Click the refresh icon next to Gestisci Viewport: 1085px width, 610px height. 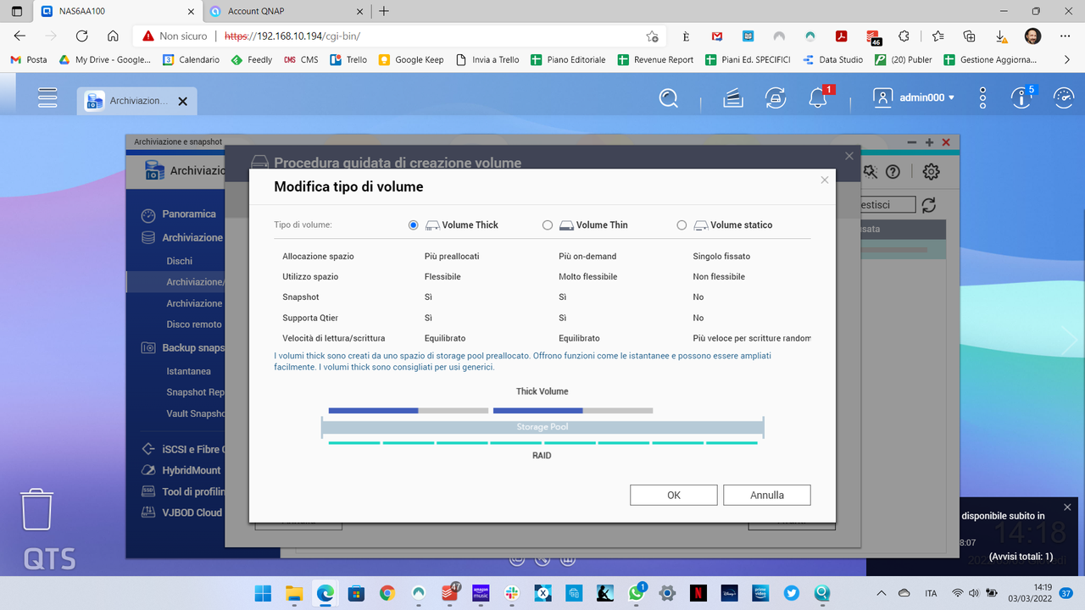(x=929, y=205)
